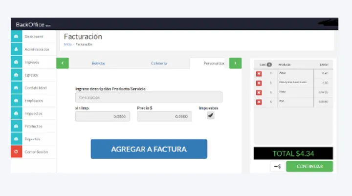Remove the Agua item with red X

coord(259,74)
